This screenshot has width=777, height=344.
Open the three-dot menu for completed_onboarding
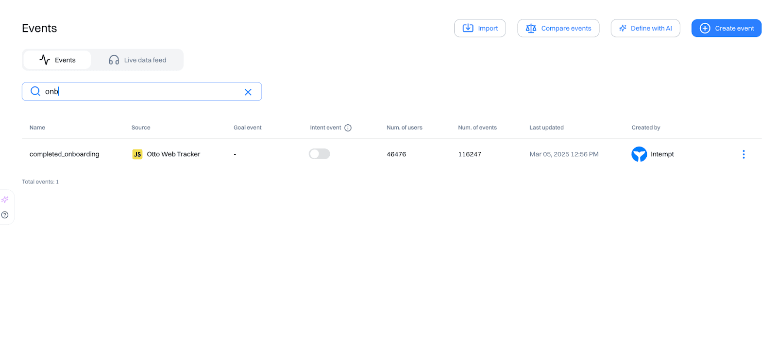coord(743,154)
